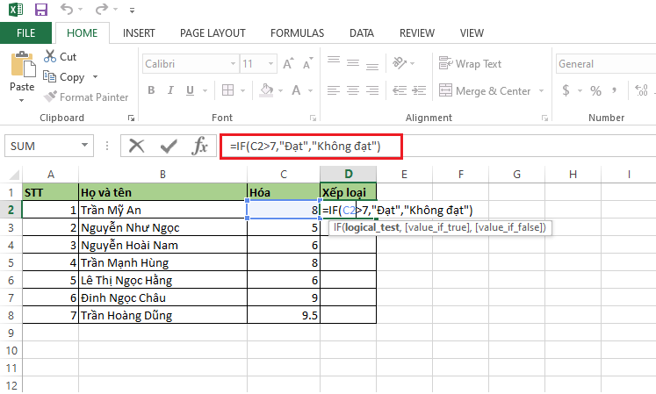Click the Enter checkmark formula button
This screenshot has height=394, width=656.
(169, 146)
